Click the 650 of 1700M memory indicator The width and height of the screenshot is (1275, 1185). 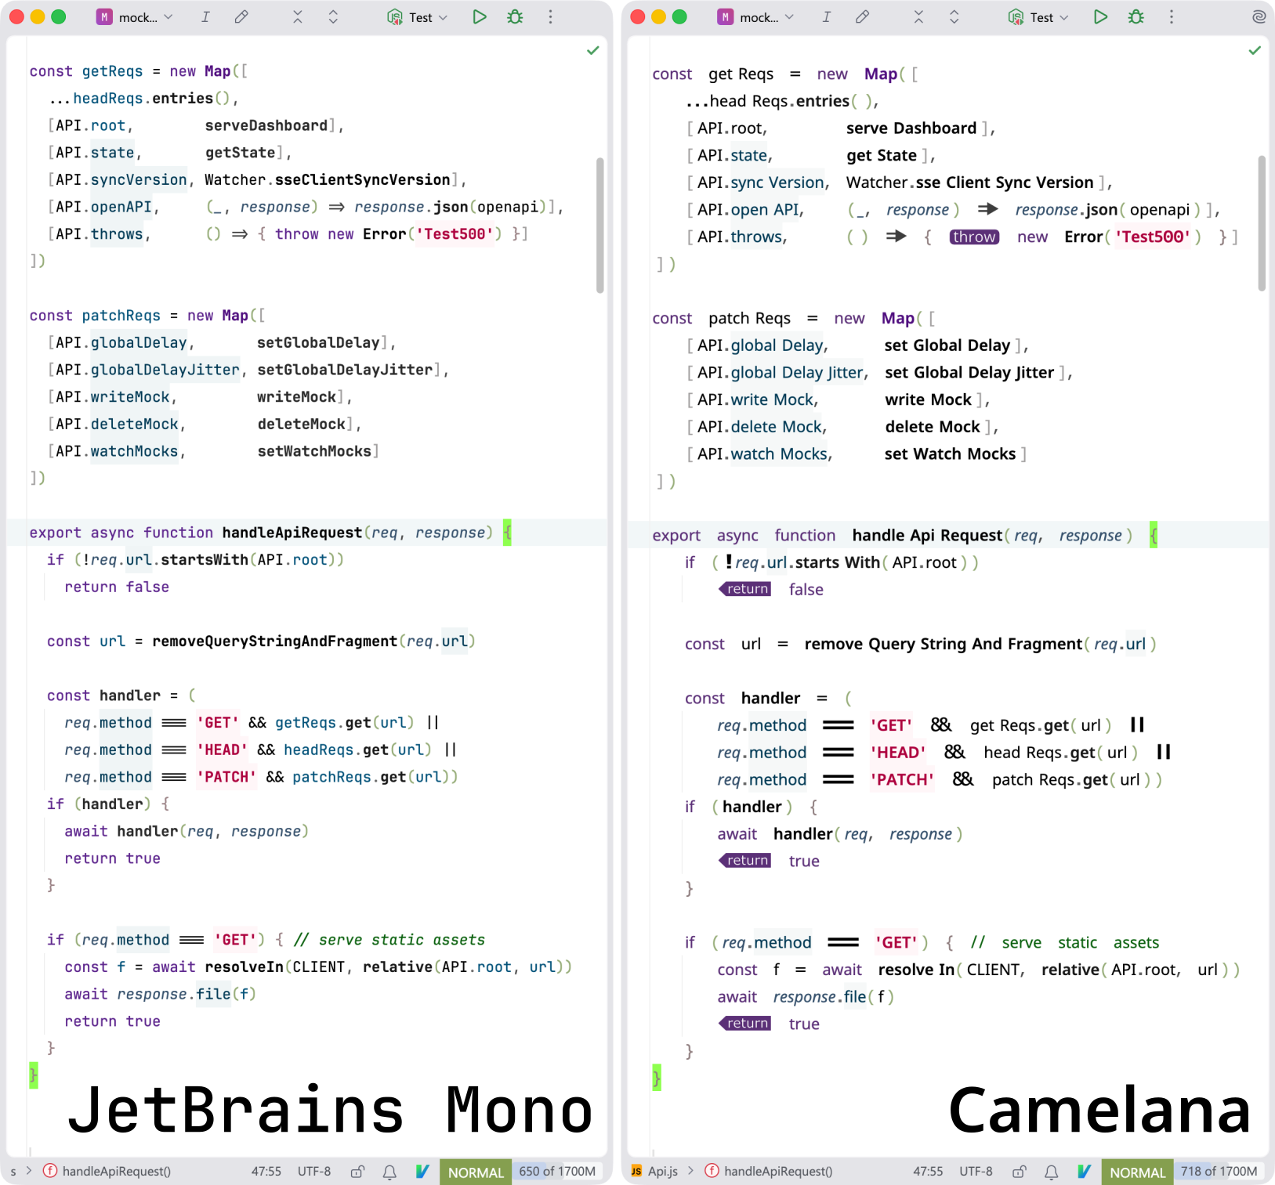(x=557, y=1172)
